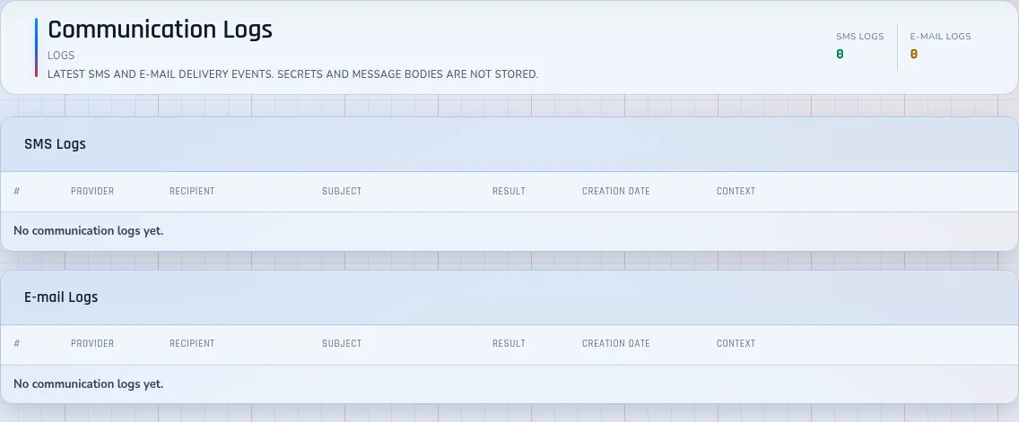Click the Result column in E-mail Logs table
This screenshot has width=1019, height=422.
coord(509,343)
